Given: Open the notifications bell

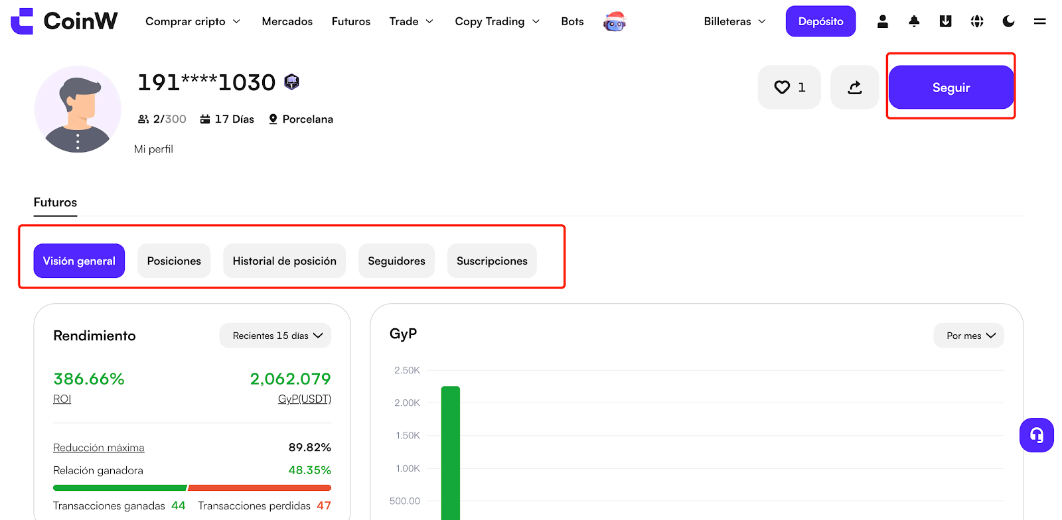Looking at the screenshot, I should point(914,21).
